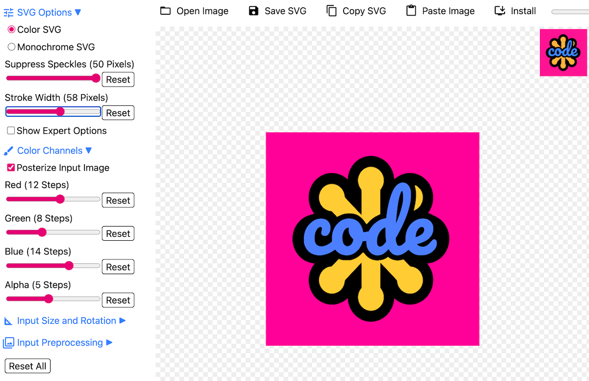The height and width of the screenshot is (381, 589).
Task: Paste an image from clipboard
Action: pyautogui.click(x=440, y=10)
